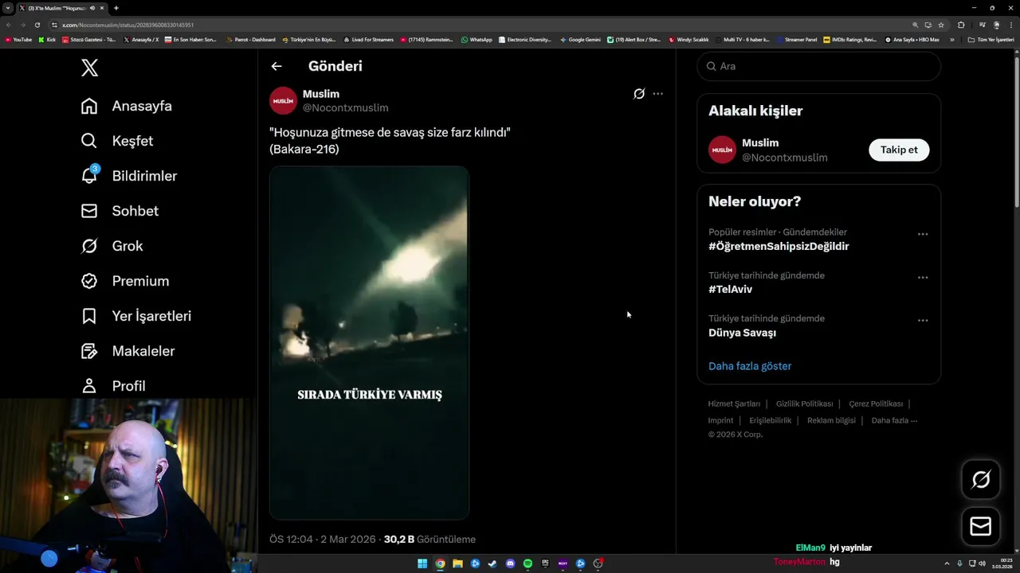This screenshot has width=1020, height=573.
Task: Open Erişilebilirlik footer link
Action: pyautogui.click(x=770, y=420)
